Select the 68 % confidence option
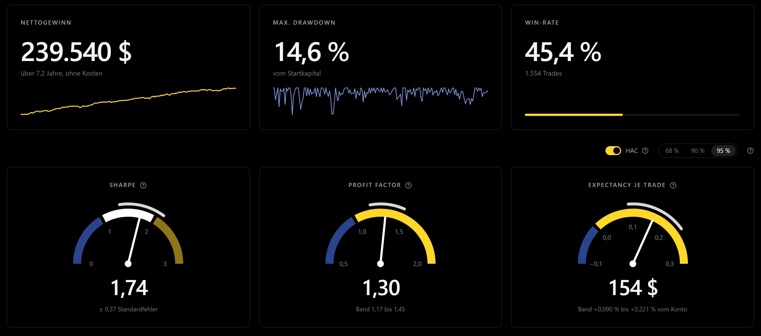 (672, 151)
